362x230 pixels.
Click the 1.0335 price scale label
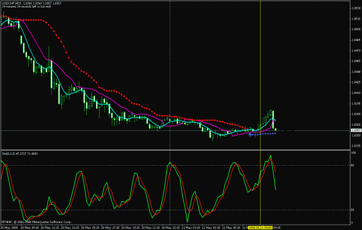(x=356, y=146)
